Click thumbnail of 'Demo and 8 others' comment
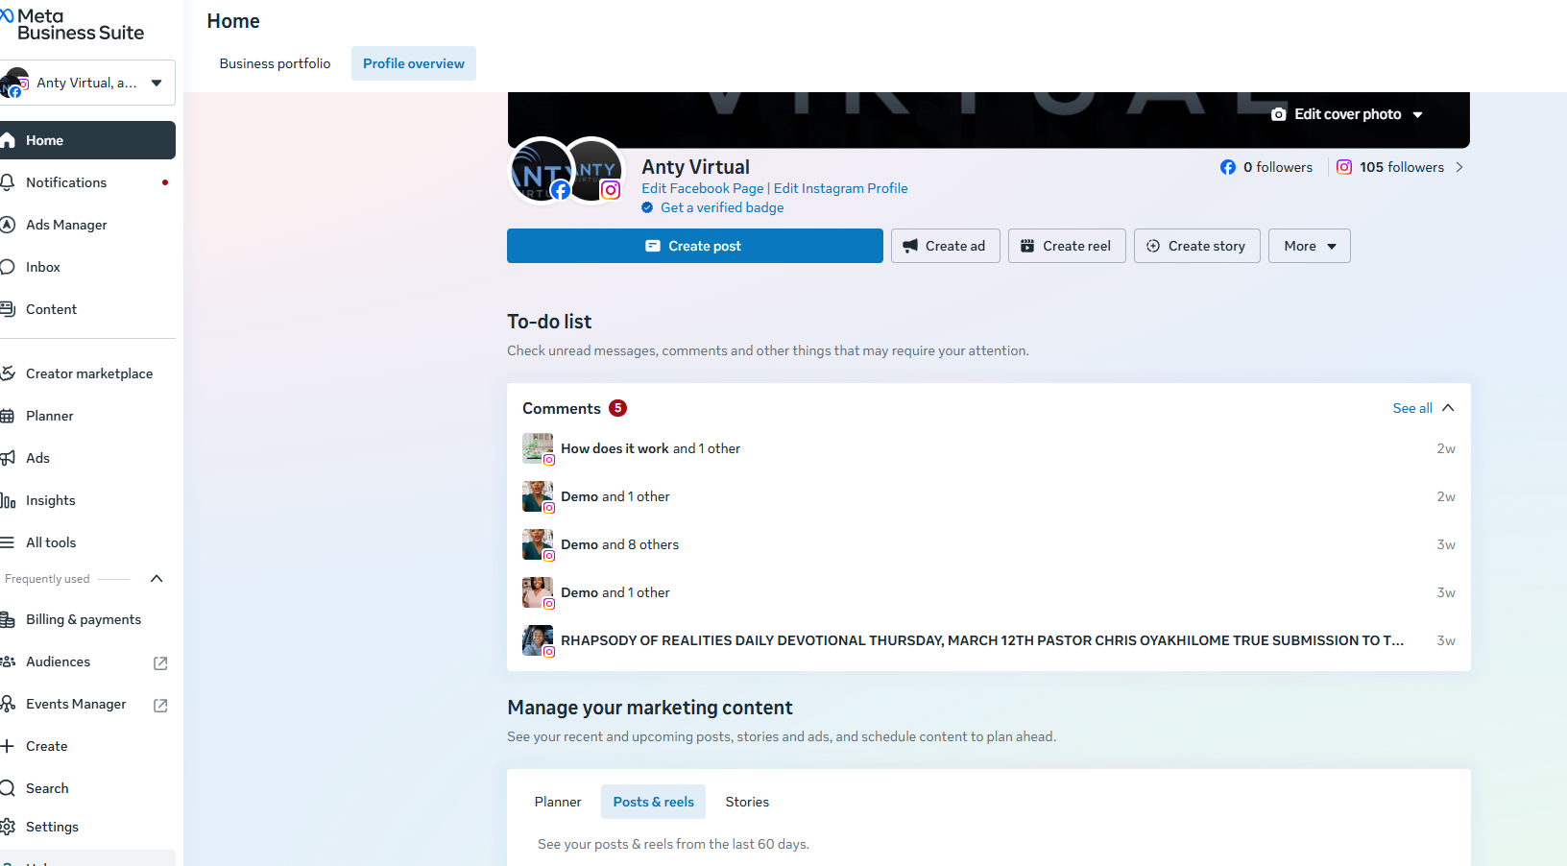The image size is (1567, 866). [538, 544]
